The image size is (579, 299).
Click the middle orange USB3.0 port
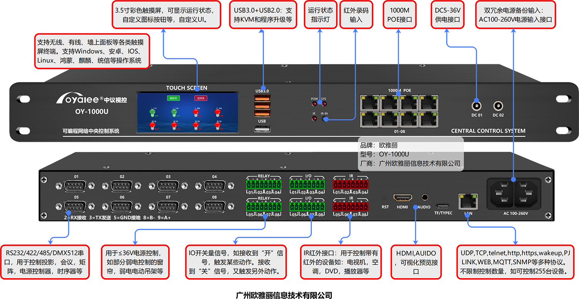(x=262, y=105)
